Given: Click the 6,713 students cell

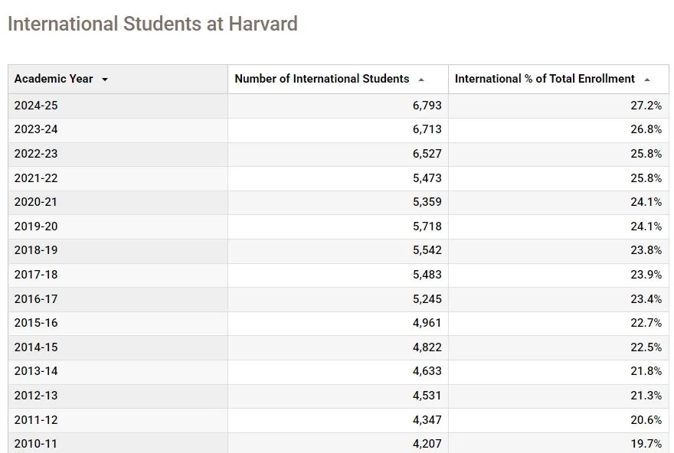Looking at the screenshot, I should pyautogui.click(x=338, y=129).
